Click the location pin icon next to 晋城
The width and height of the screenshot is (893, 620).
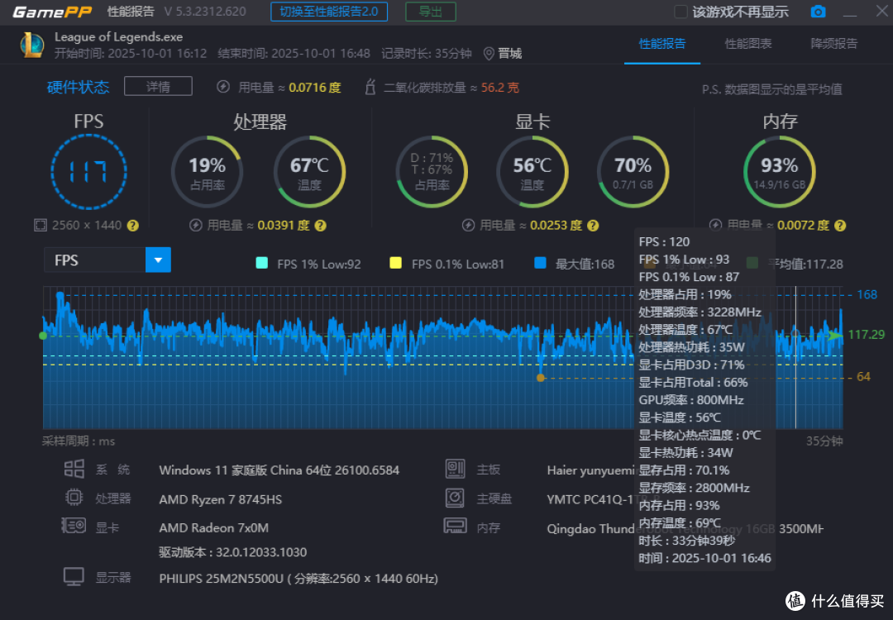pos(488,54)
